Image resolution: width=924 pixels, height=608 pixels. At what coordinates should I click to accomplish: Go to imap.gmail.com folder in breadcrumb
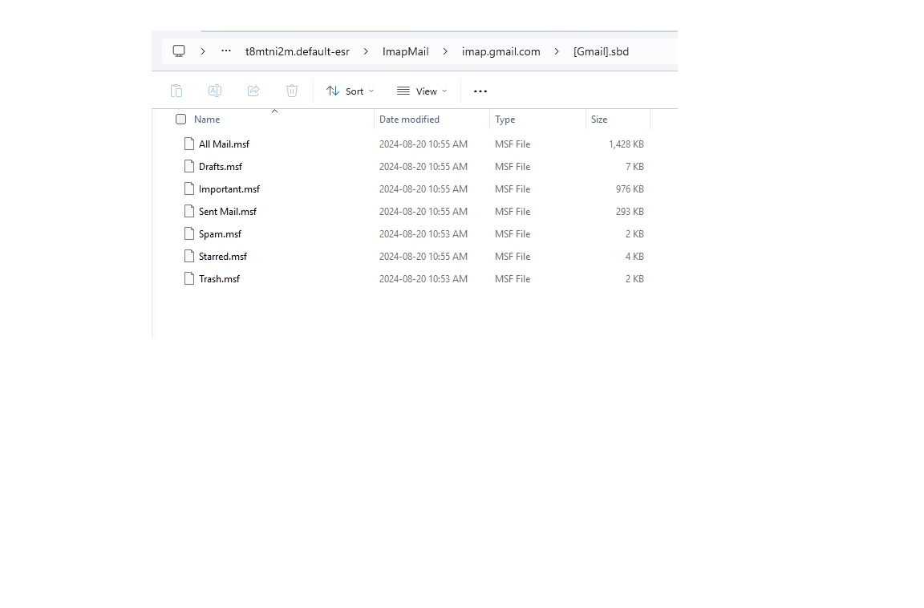tap(500, 51)
